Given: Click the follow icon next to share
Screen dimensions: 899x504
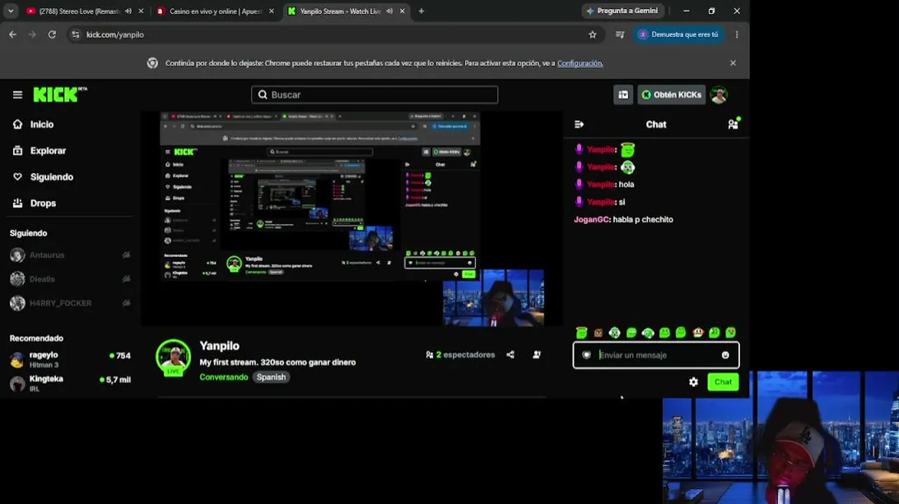Looking at the screenshot, I should (x=536, y=355).
